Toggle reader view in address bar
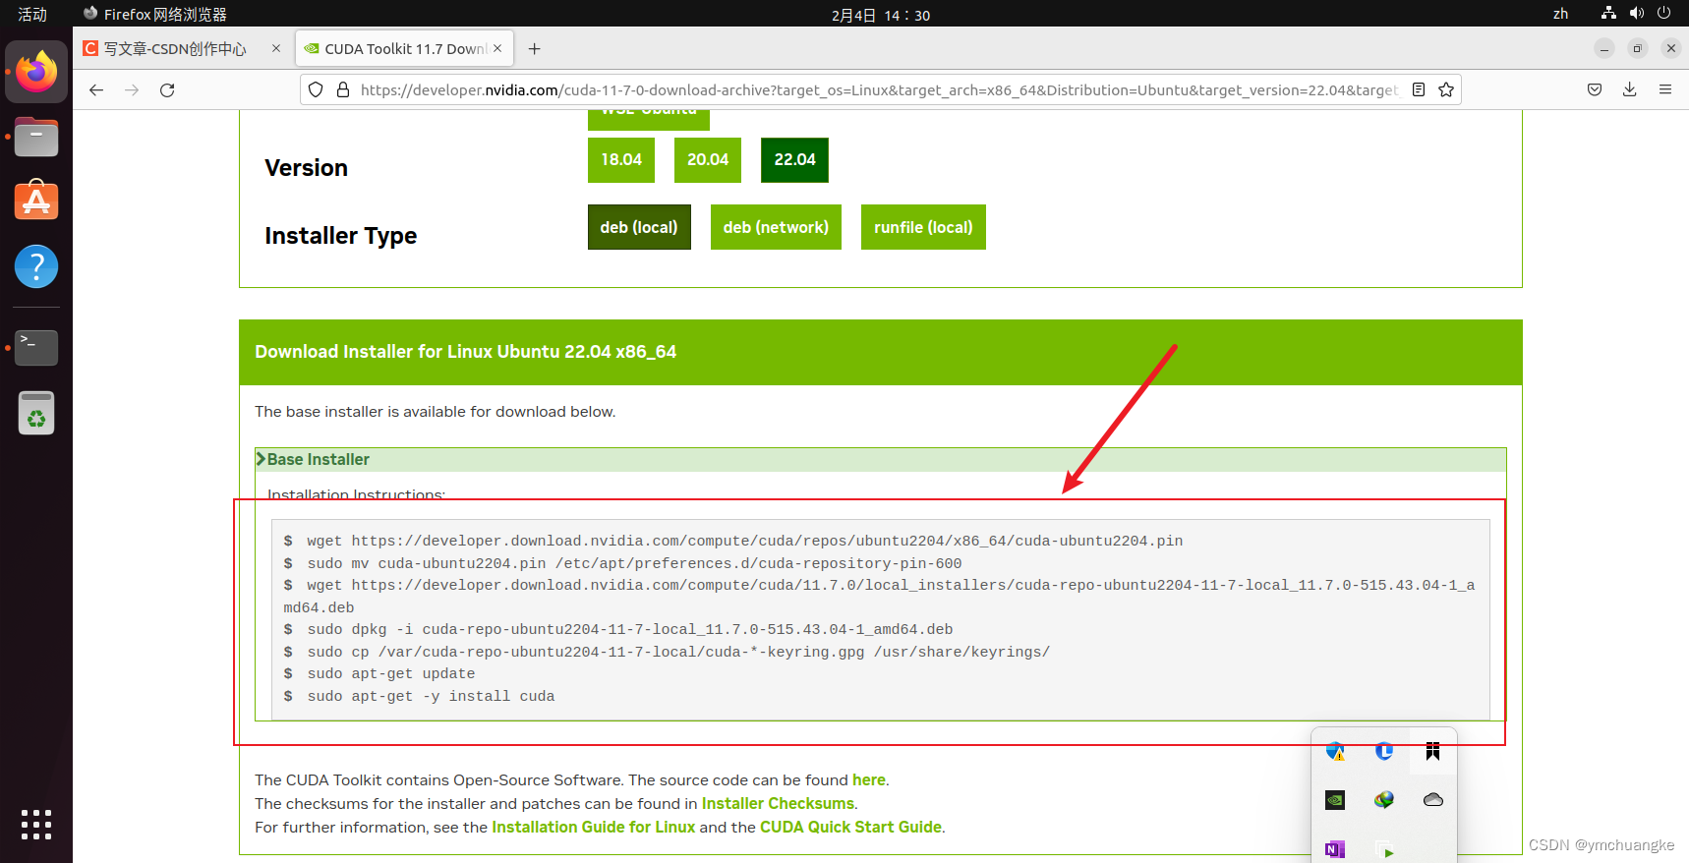 click(x=1419, y=89)
